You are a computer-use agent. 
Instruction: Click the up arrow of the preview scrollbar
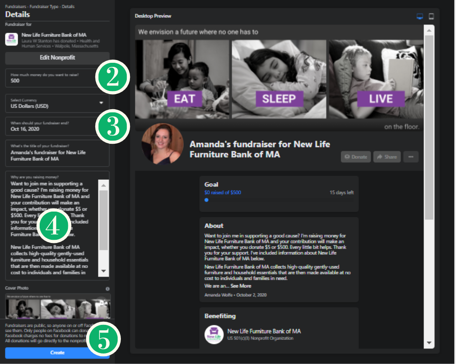(429, 30)
